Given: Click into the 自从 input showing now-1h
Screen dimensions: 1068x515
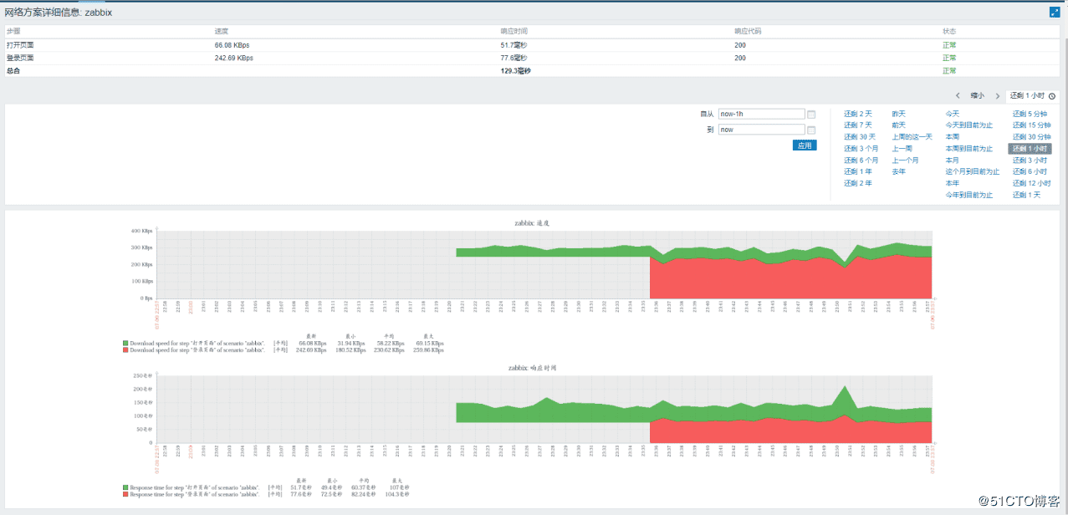Looking at the screenshot, I should 760,115.
